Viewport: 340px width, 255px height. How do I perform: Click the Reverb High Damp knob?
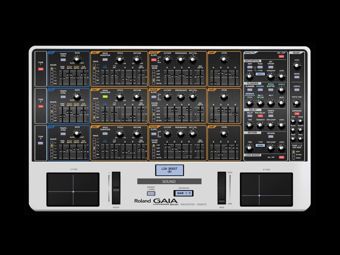pyautogui.click(x=271, y=148)
